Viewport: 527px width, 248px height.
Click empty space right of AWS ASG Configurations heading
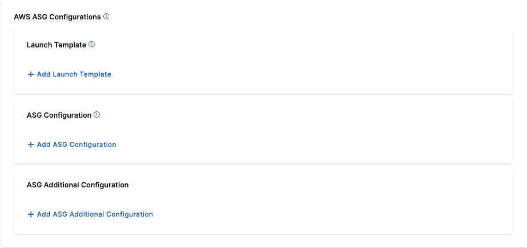[314, 17]
